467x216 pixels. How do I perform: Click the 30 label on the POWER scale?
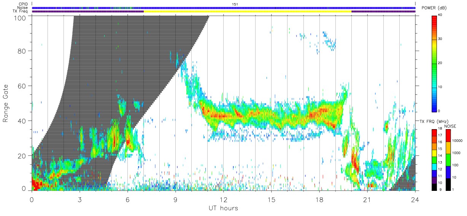point(440,39)
